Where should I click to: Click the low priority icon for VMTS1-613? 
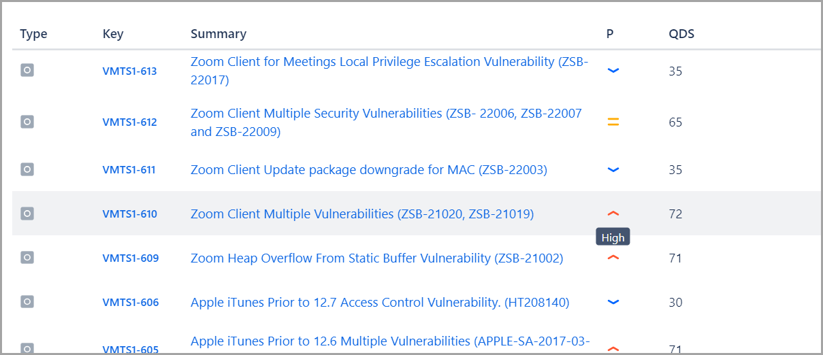613,70
